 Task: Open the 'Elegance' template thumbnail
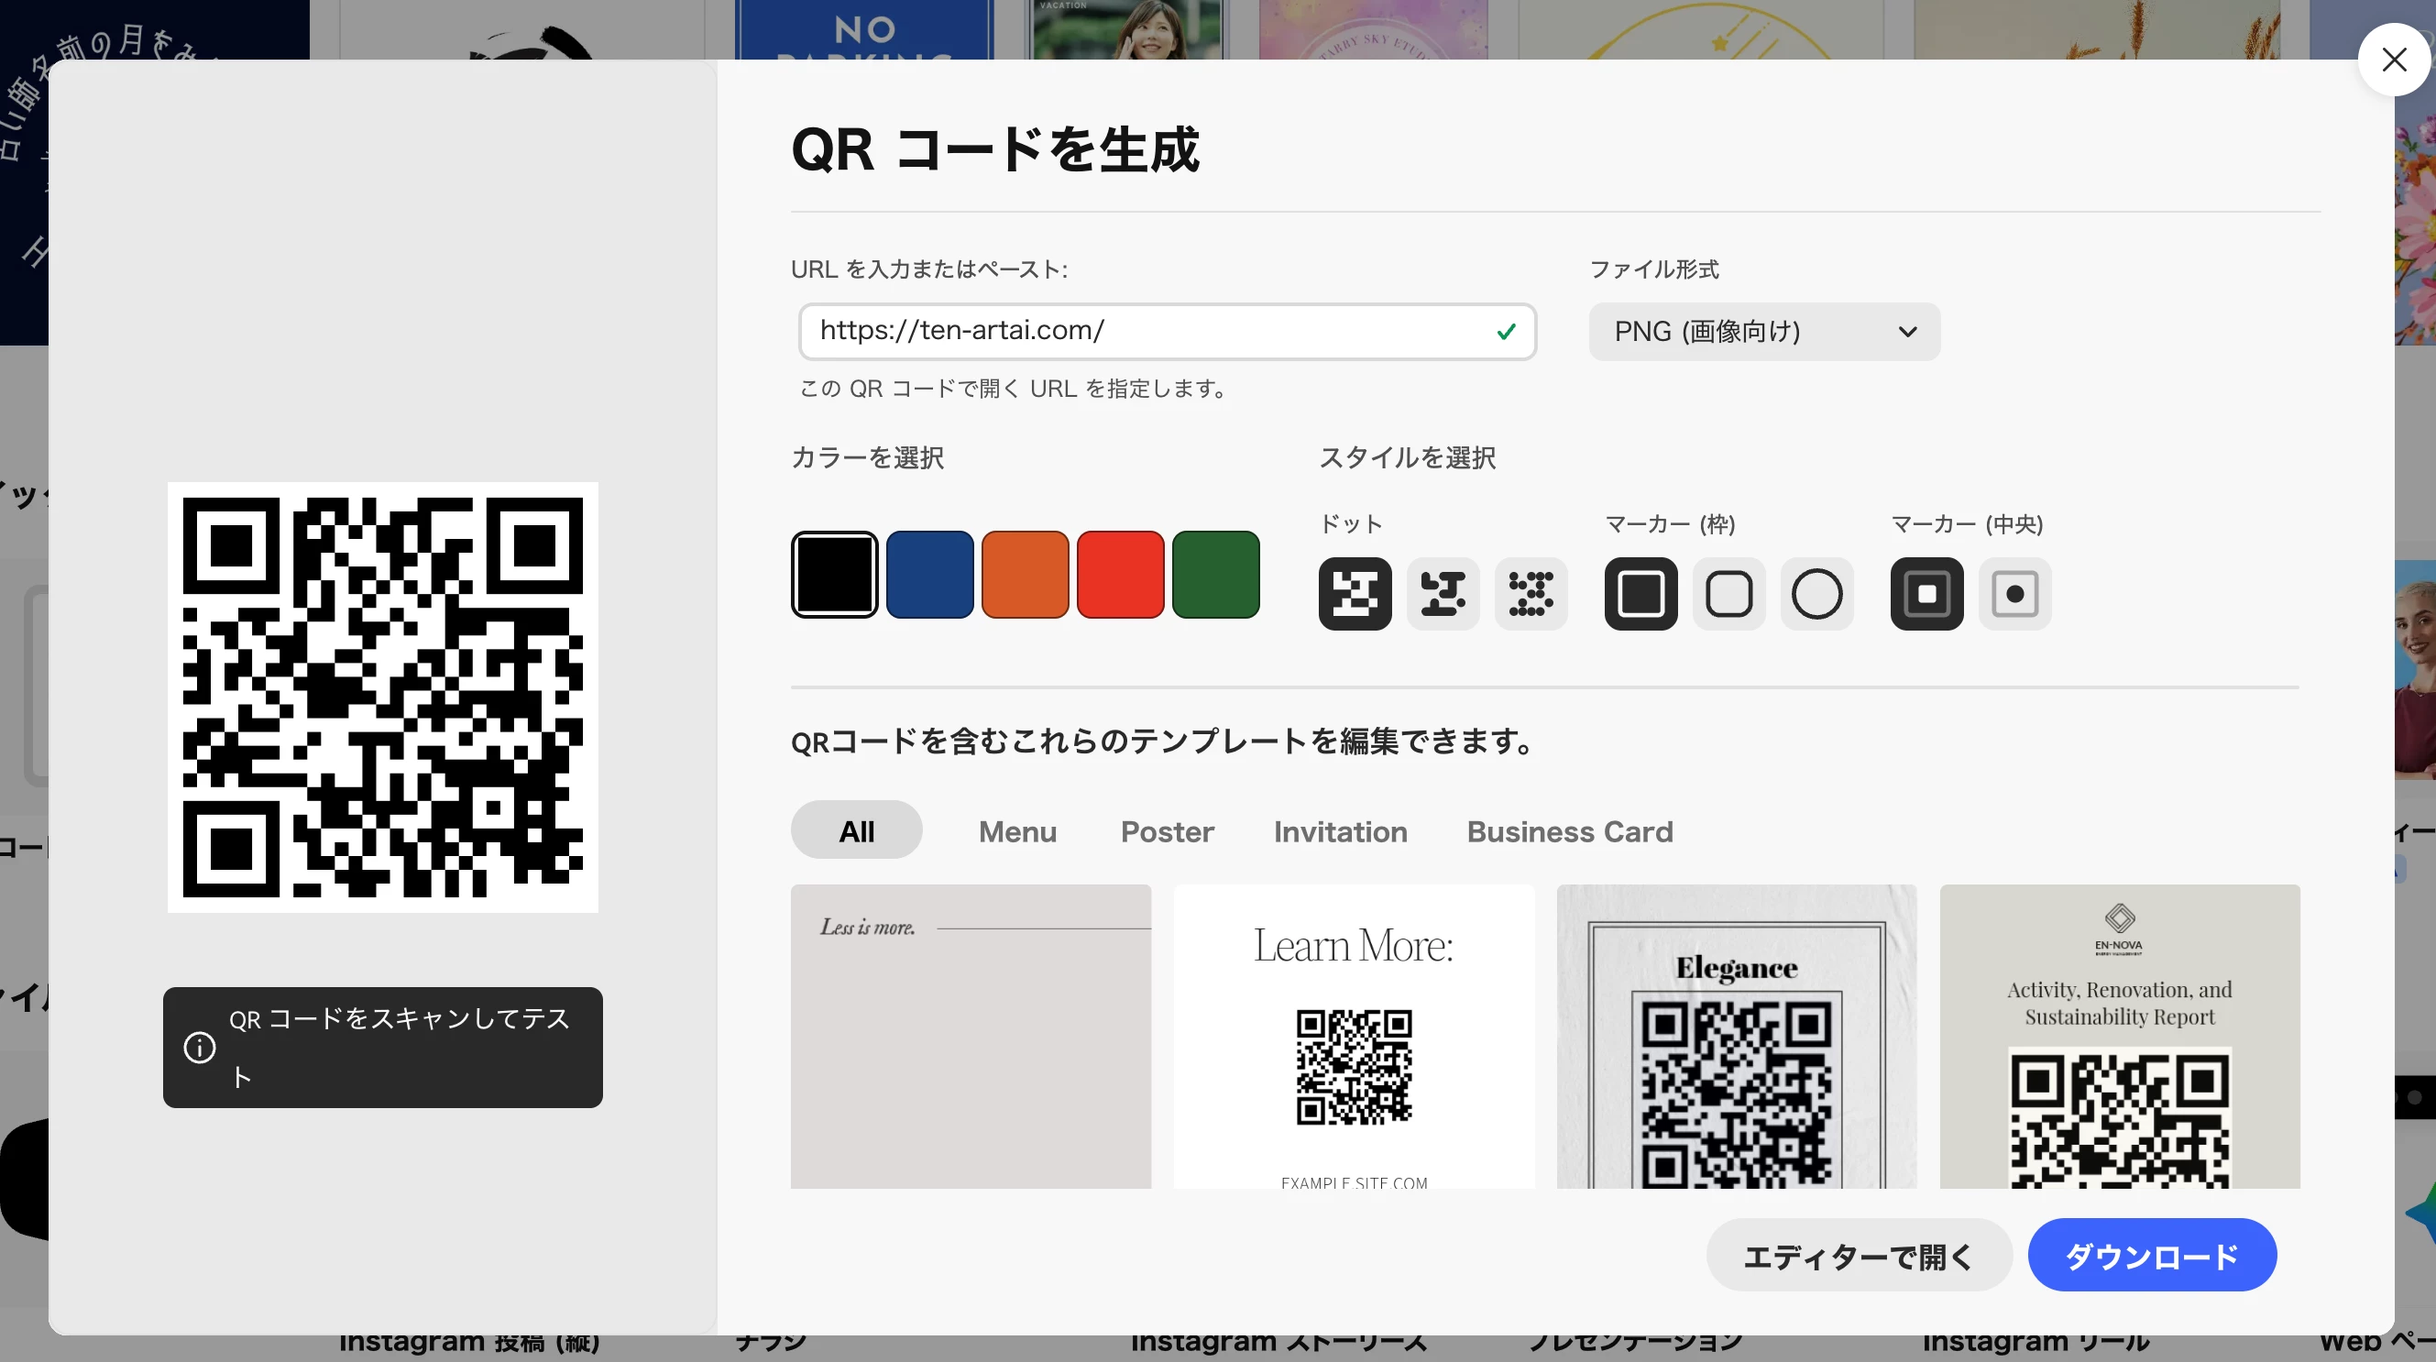(x=1737, y=1037)
